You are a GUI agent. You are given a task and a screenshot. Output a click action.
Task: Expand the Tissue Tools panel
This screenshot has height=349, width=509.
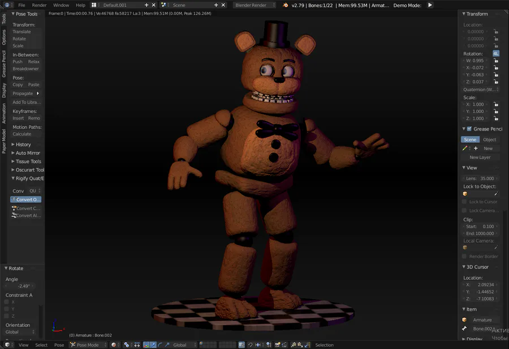pos(13,161)
